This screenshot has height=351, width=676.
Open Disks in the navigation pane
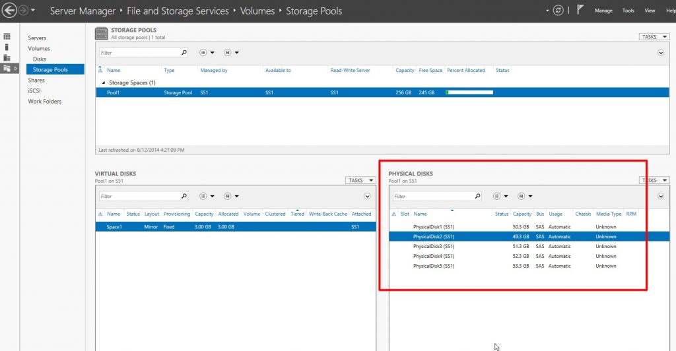coord(39,59)
